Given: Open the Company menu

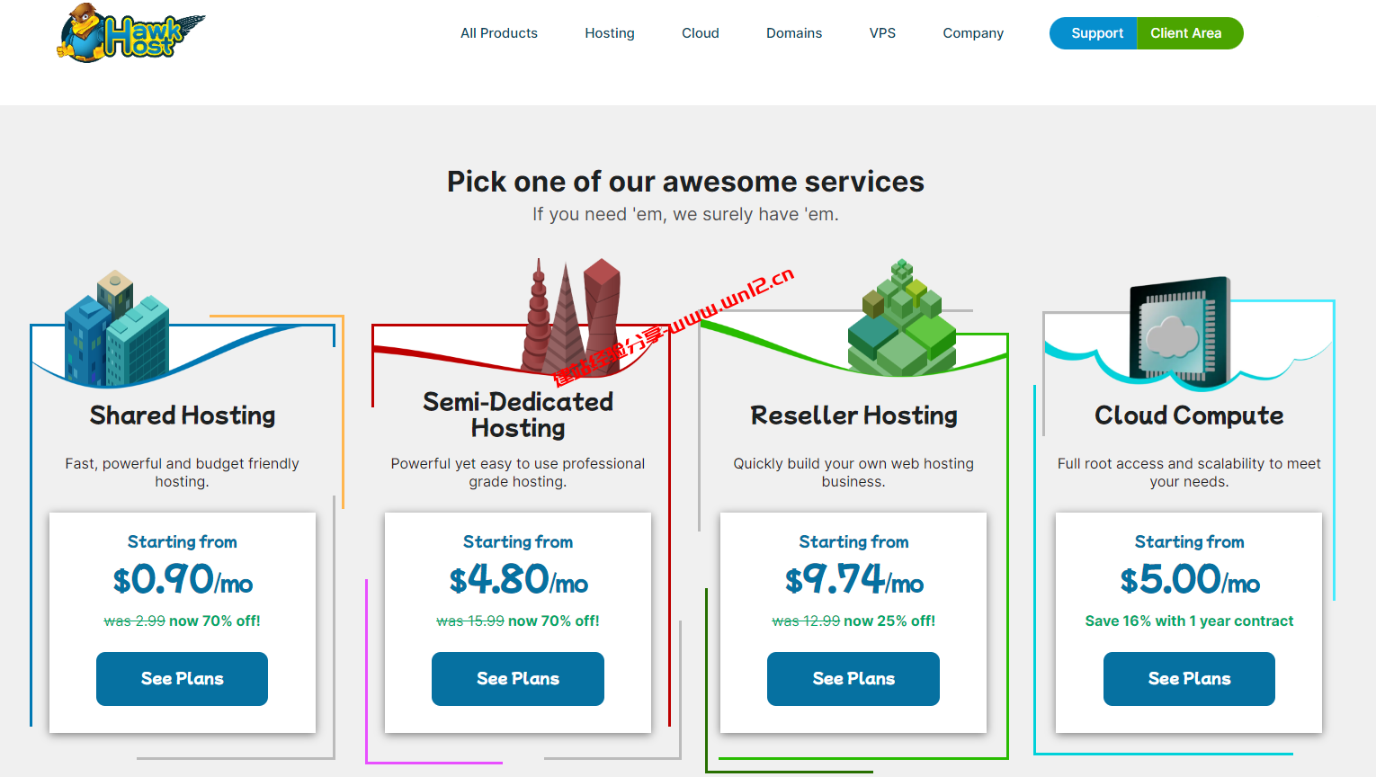Looking at the screenshot, I should (x=973, y=33).
